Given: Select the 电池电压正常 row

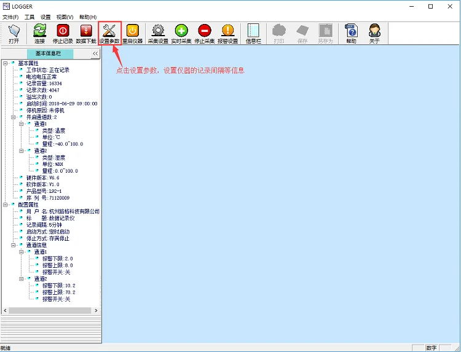Looking at the screenshot, I should click(x=41, y=77).
